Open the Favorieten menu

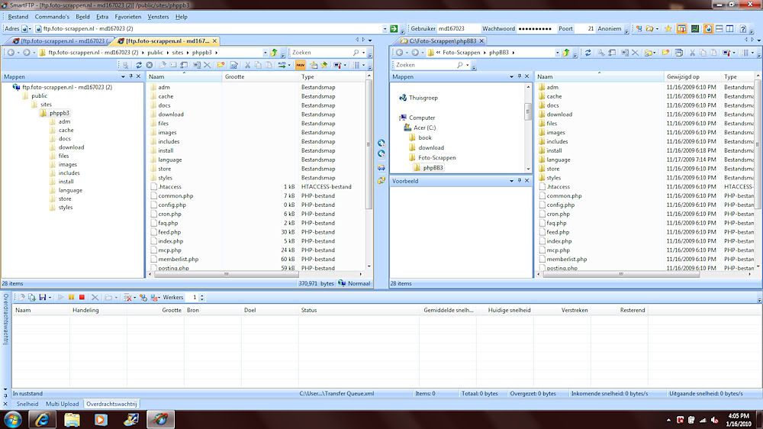click(128, 17)
